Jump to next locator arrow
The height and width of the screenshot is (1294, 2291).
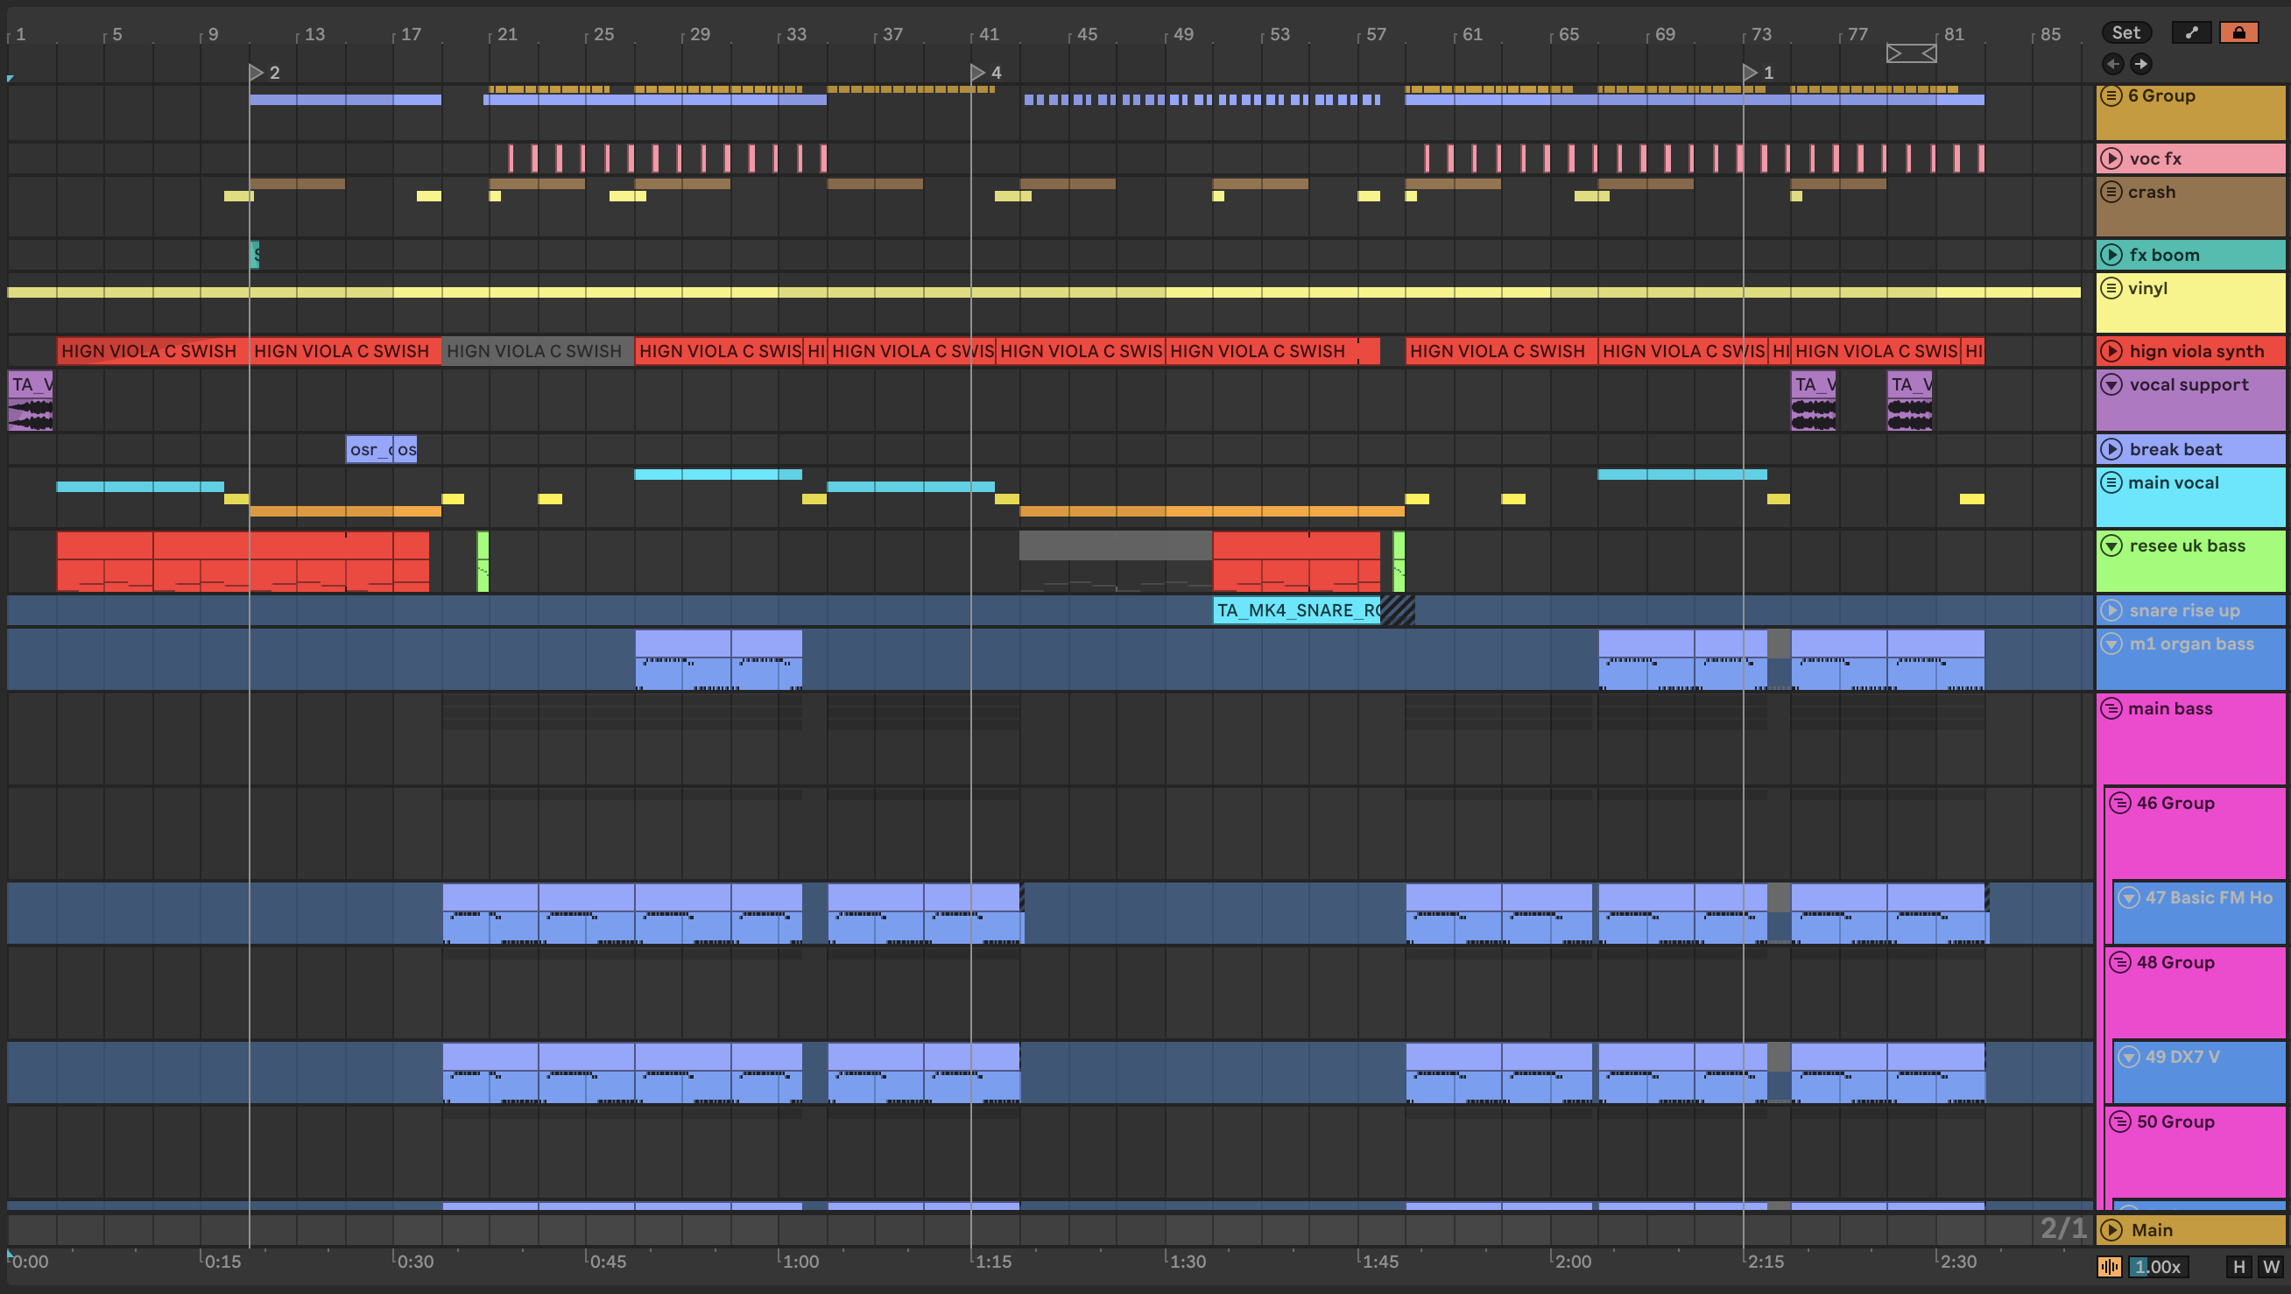[2141, 64]
